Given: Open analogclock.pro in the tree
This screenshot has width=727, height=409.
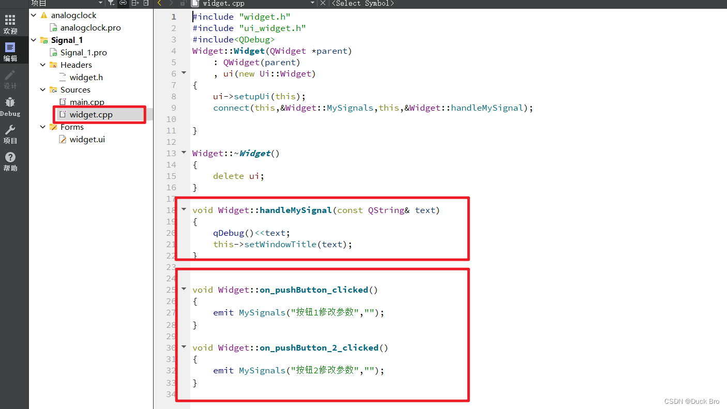Looking at the screenshot, I should 90,27.
